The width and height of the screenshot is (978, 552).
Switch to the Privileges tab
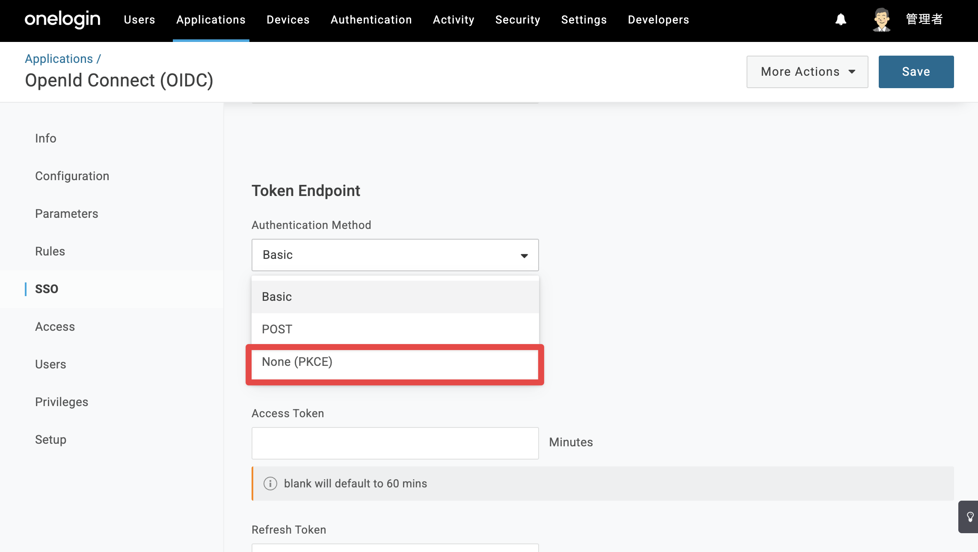(62, 402)
